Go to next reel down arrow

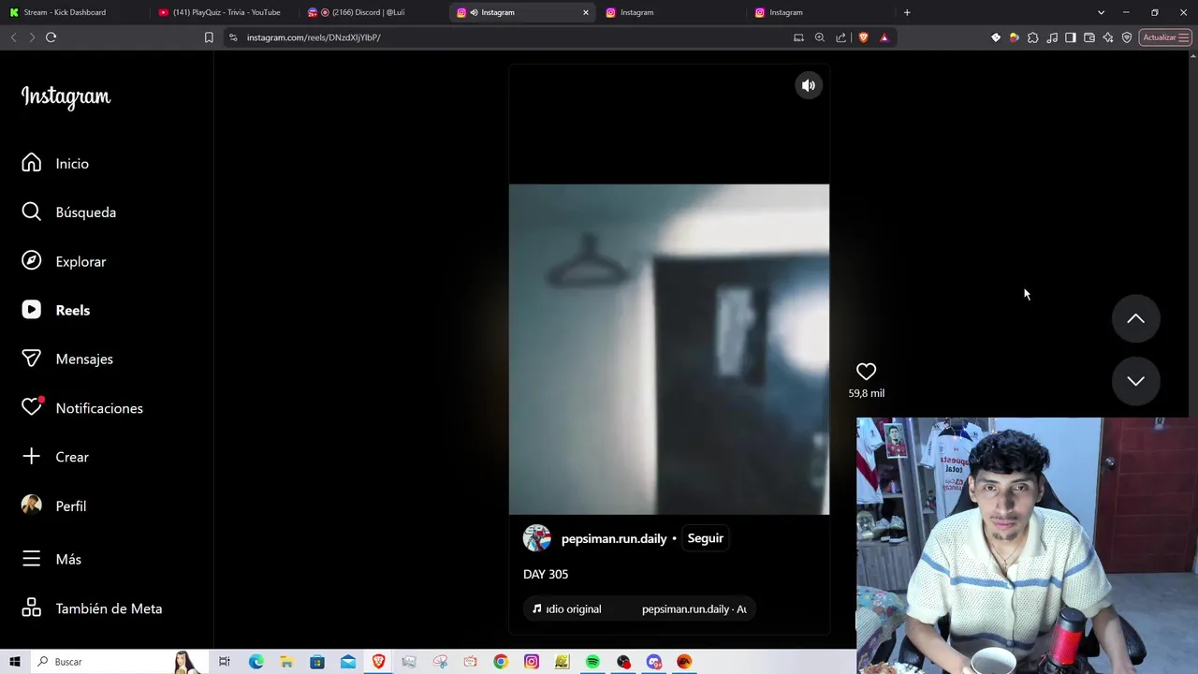[1135, 381]
